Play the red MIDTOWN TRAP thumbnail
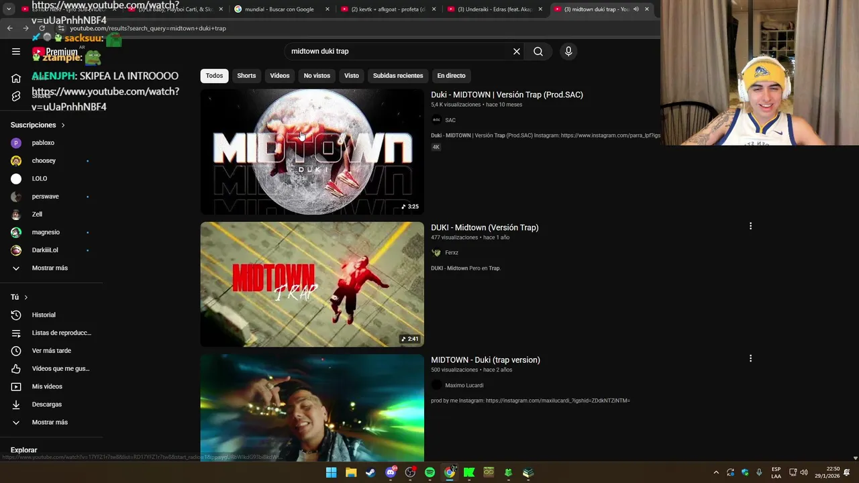 312,284
